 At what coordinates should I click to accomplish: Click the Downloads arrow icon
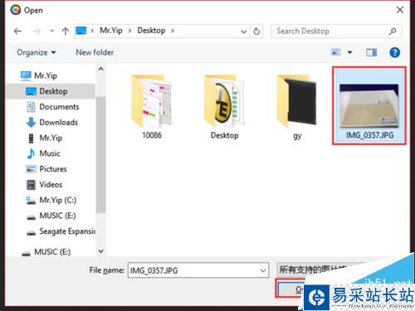point(31,122)
